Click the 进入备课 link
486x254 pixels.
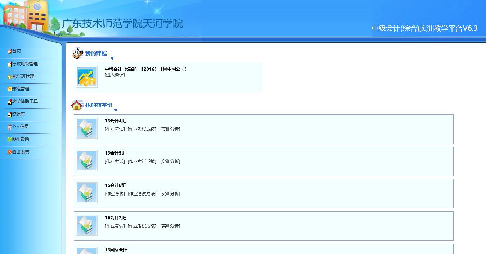pos(115,75)
